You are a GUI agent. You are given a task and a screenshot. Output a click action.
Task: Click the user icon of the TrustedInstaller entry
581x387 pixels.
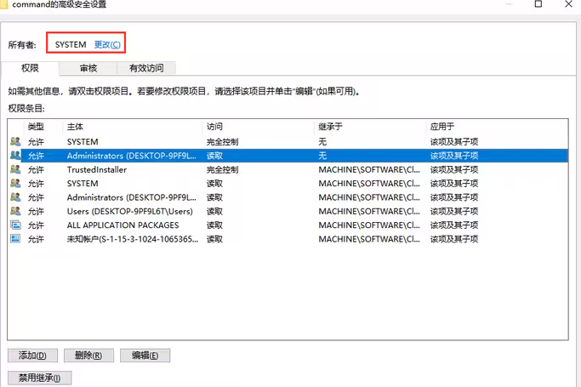(x=15, y=170)
